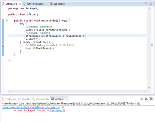155x122 pixels.
Task: Click the Console monitor icon
Action: click(52, 99)
